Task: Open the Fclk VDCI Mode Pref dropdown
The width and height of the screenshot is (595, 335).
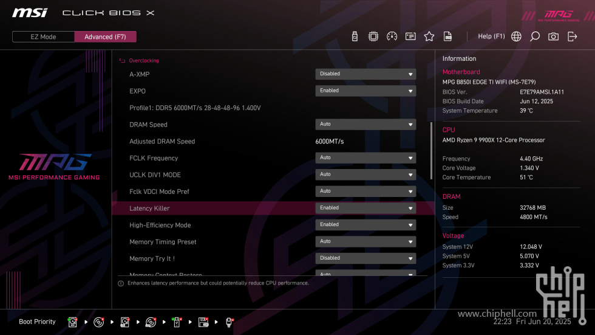Action: [x=365, y=191]
